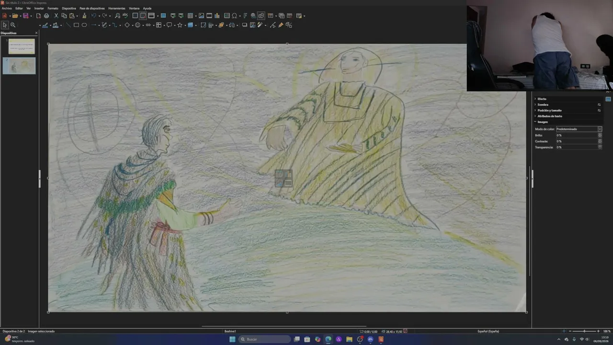
Task: Select the Callout shapes tool
Action: coord(169,25)
